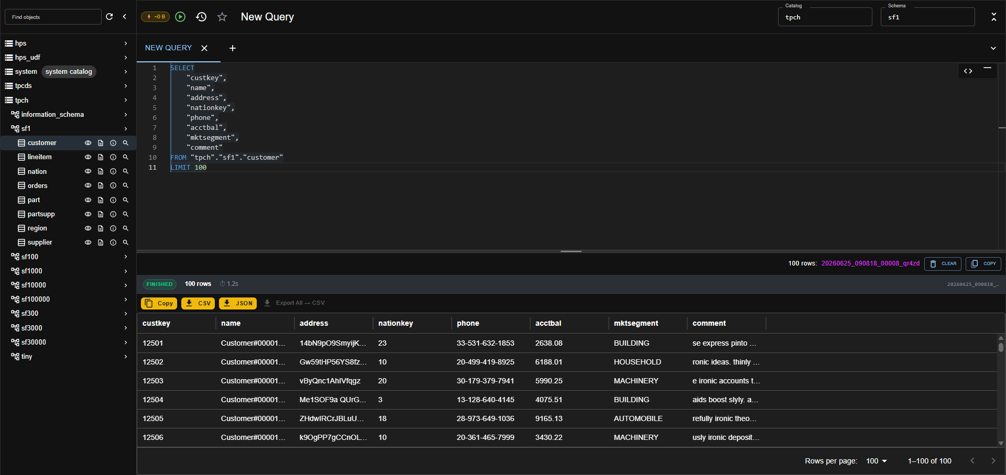Open the document icon for supplier table
1006x475 pixels.
click(101, 242)
